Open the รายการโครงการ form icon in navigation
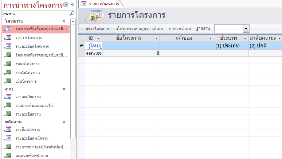This screenshot has width=282, height=159. click(8, 38)
